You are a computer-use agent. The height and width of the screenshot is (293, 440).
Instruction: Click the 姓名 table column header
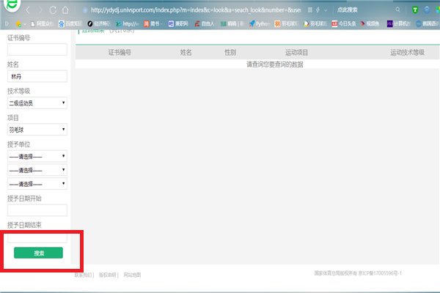(x=186, y=53)
